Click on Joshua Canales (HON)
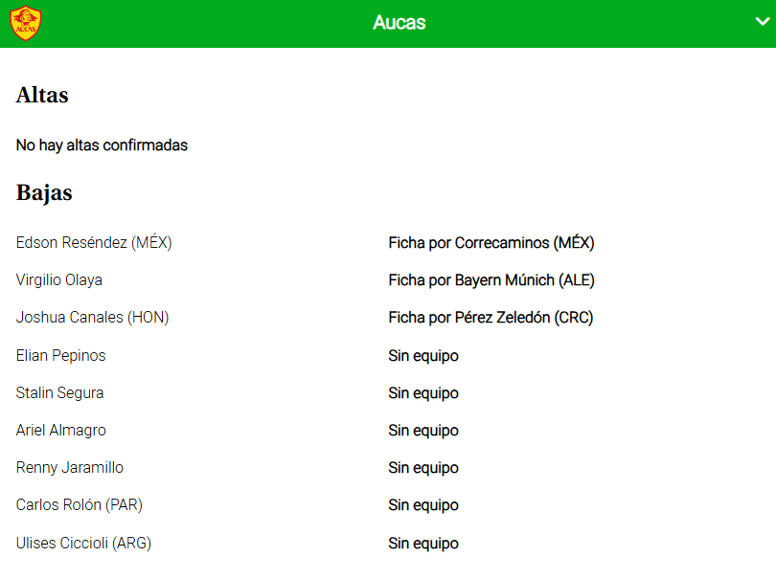 [x=92, y=318]
